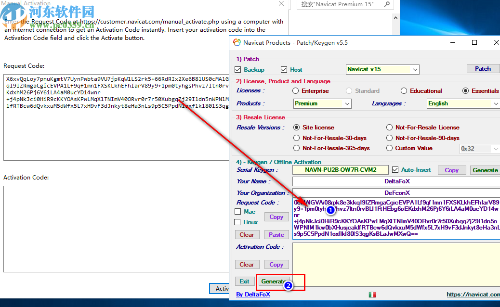
Task: Copy the activation code
Action: 276,265
